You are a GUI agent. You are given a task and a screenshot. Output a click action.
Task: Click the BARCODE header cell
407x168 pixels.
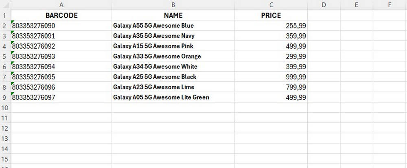coord(61,15)
